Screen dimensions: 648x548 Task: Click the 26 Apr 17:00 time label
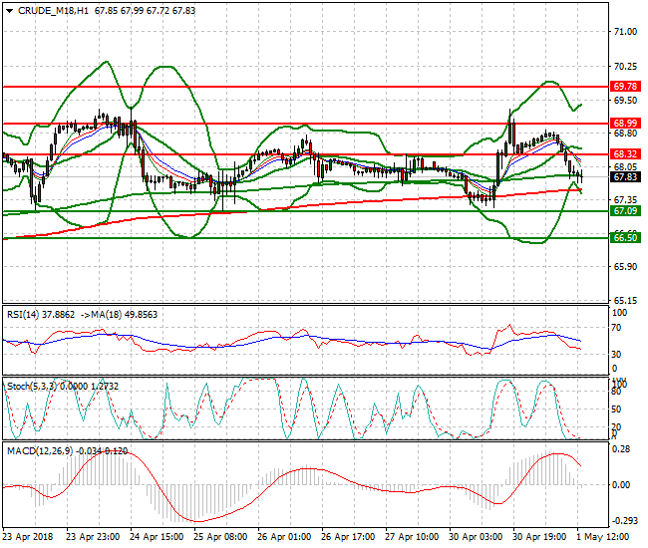coord(348,537)
